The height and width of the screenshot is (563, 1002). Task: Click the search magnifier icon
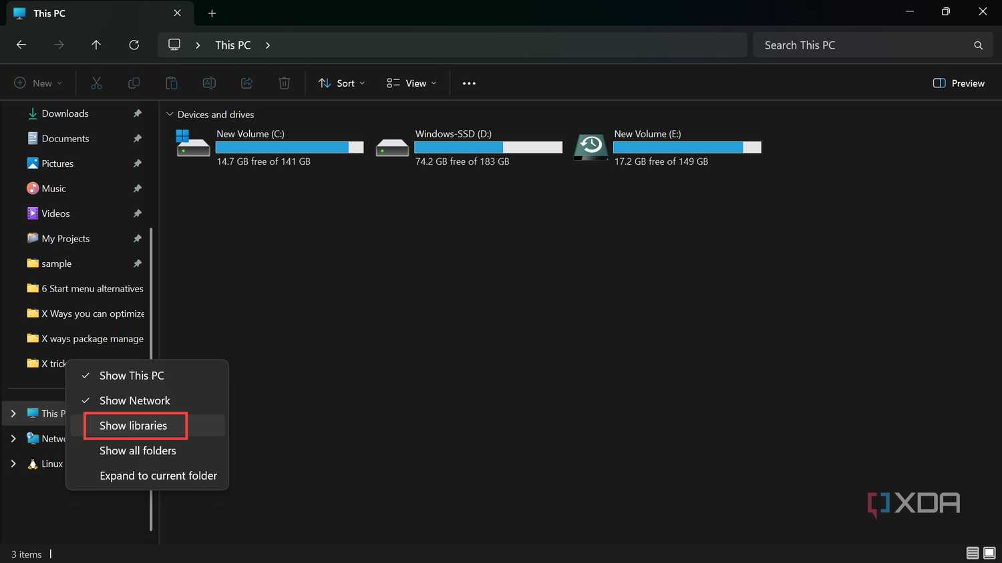coord(978,45)
